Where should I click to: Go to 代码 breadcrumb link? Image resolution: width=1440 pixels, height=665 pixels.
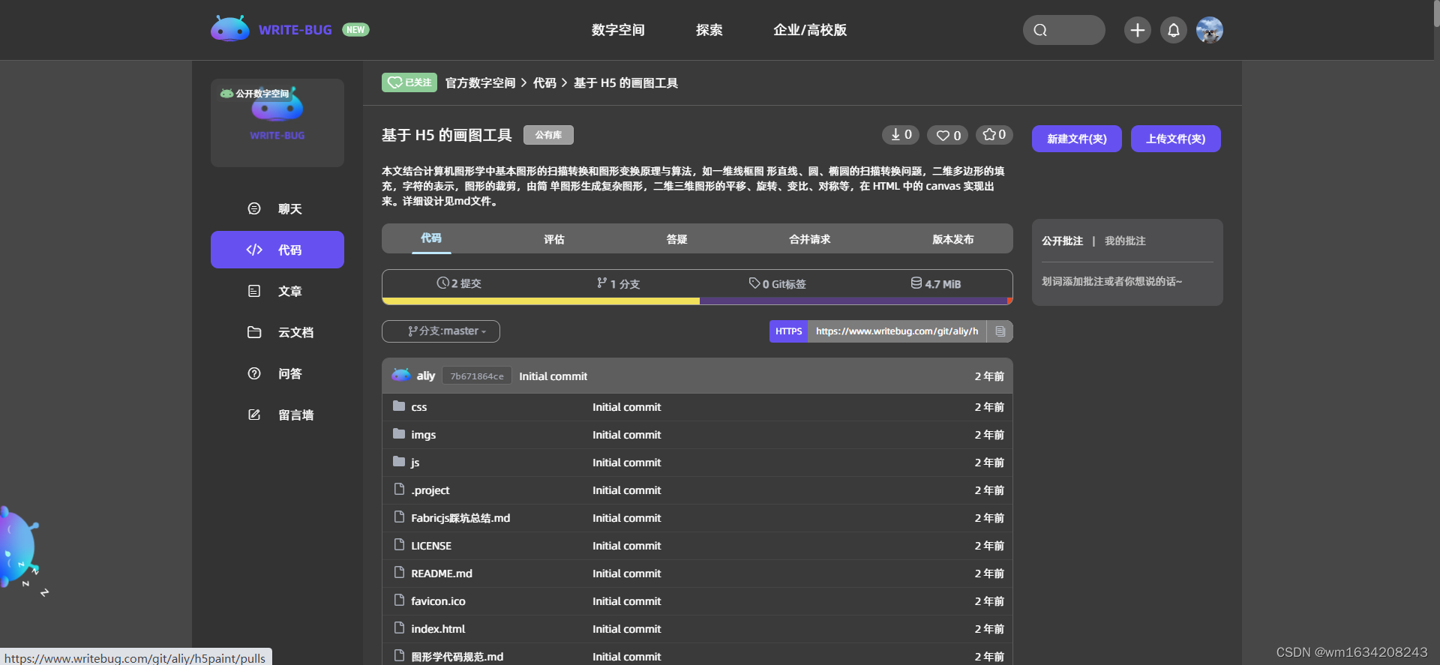[544, 83]
